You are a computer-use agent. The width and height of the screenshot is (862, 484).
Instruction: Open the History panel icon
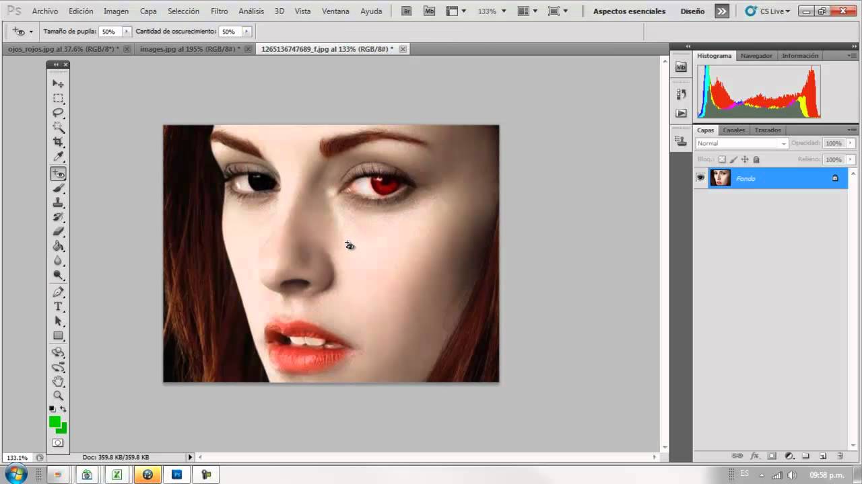click(681, 95)
